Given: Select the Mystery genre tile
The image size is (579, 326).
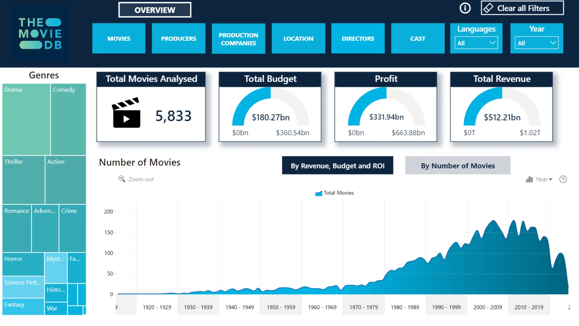Looking at the screenshot, I should click(56, 268).
